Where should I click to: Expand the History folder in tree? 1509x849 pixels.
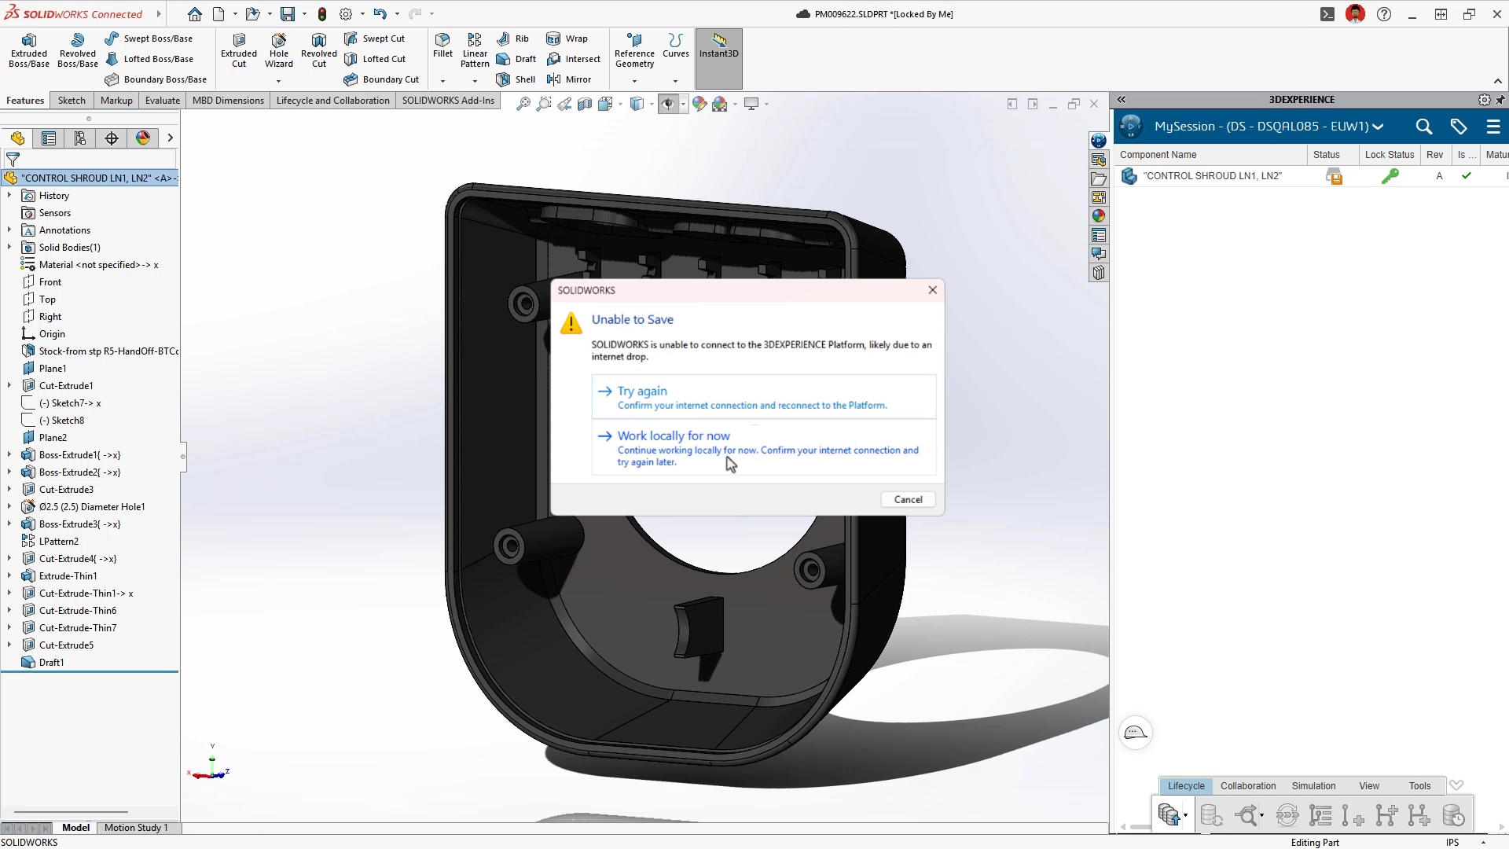9,196
